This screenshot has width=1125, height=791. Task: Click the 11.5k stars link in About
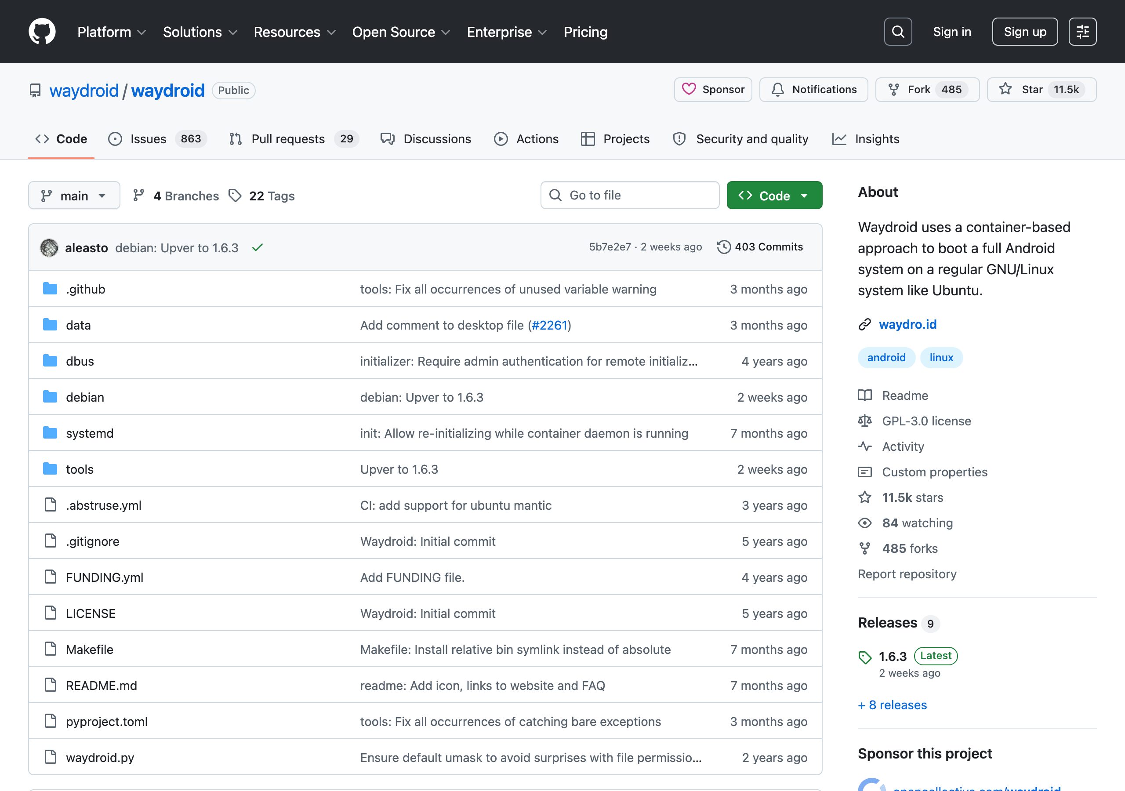tap(912, 497)
